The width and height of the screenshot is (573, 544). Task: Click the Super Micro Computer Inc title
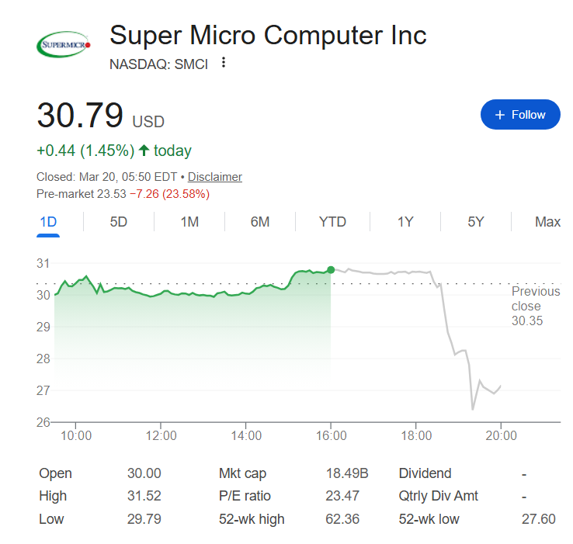click(x=268, y=35)
